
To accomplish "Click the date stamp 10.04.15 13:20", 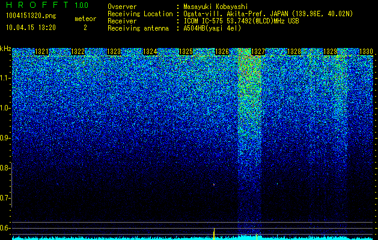I will click(x=31, y=28).
